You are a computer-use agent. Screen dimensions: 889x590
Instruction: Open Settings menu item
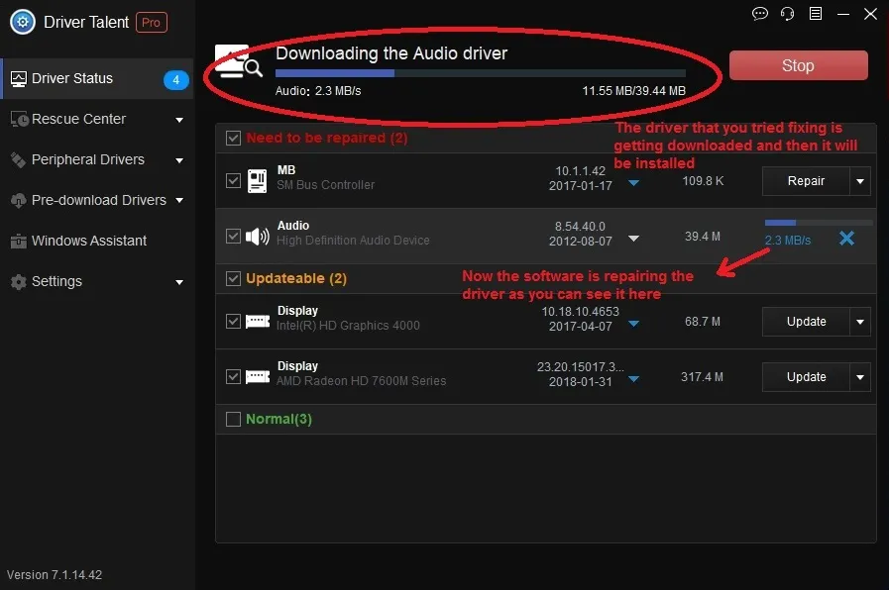96,282
